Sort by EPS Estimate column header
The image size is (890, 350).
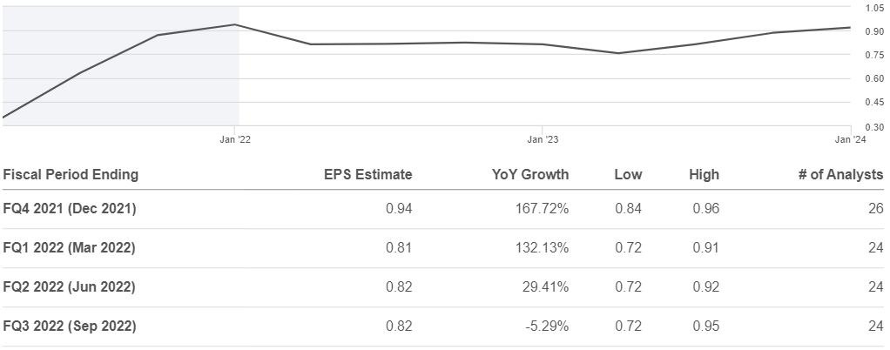coord(367,174)
